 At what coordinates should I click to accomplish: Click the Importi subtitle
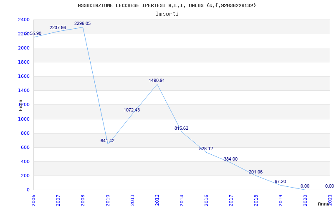(167, 14)
